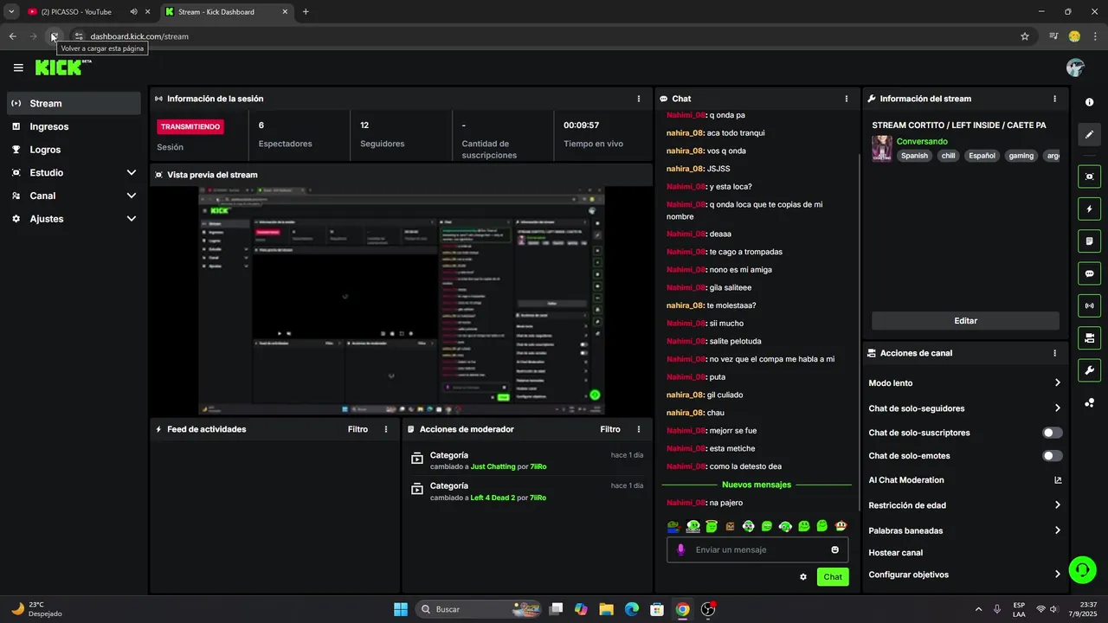The width and height of the screenshot is (1108, 623).
Task: Select Stream in the left sidebar
Action: pos(74,103)
